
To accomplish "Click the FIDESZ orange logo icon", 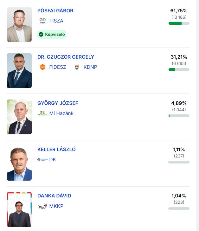I will tap(42, 67).
